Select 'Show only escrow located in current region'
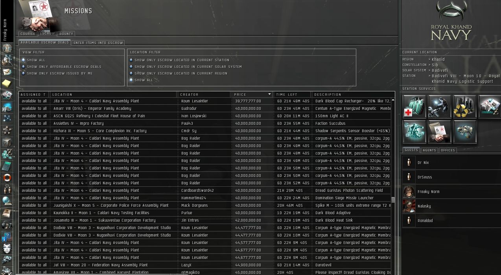 [131, 73]
